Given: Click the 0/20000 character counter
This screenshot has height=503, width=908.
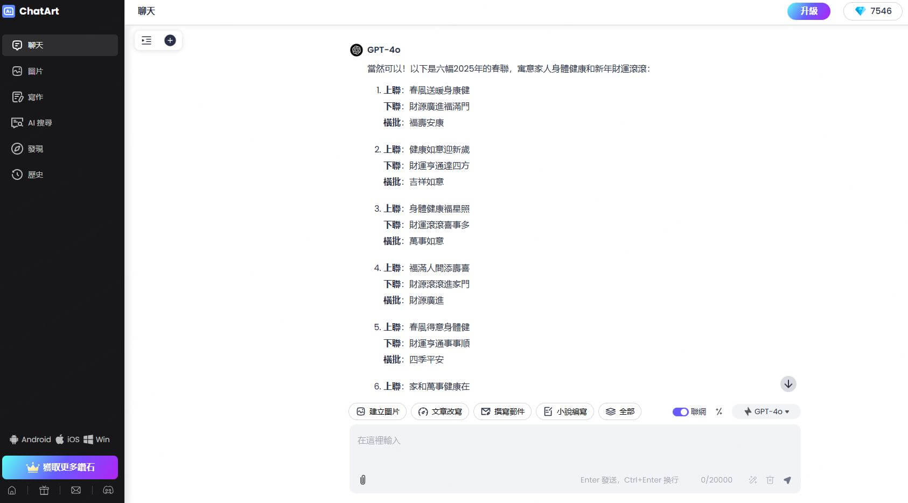Looking at the screenshot, I should pos(716,480).
